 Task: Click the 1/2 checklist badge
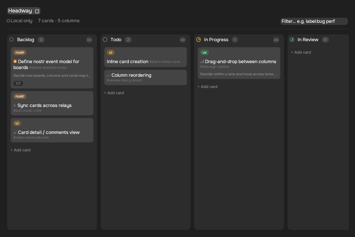click(18, 83)
